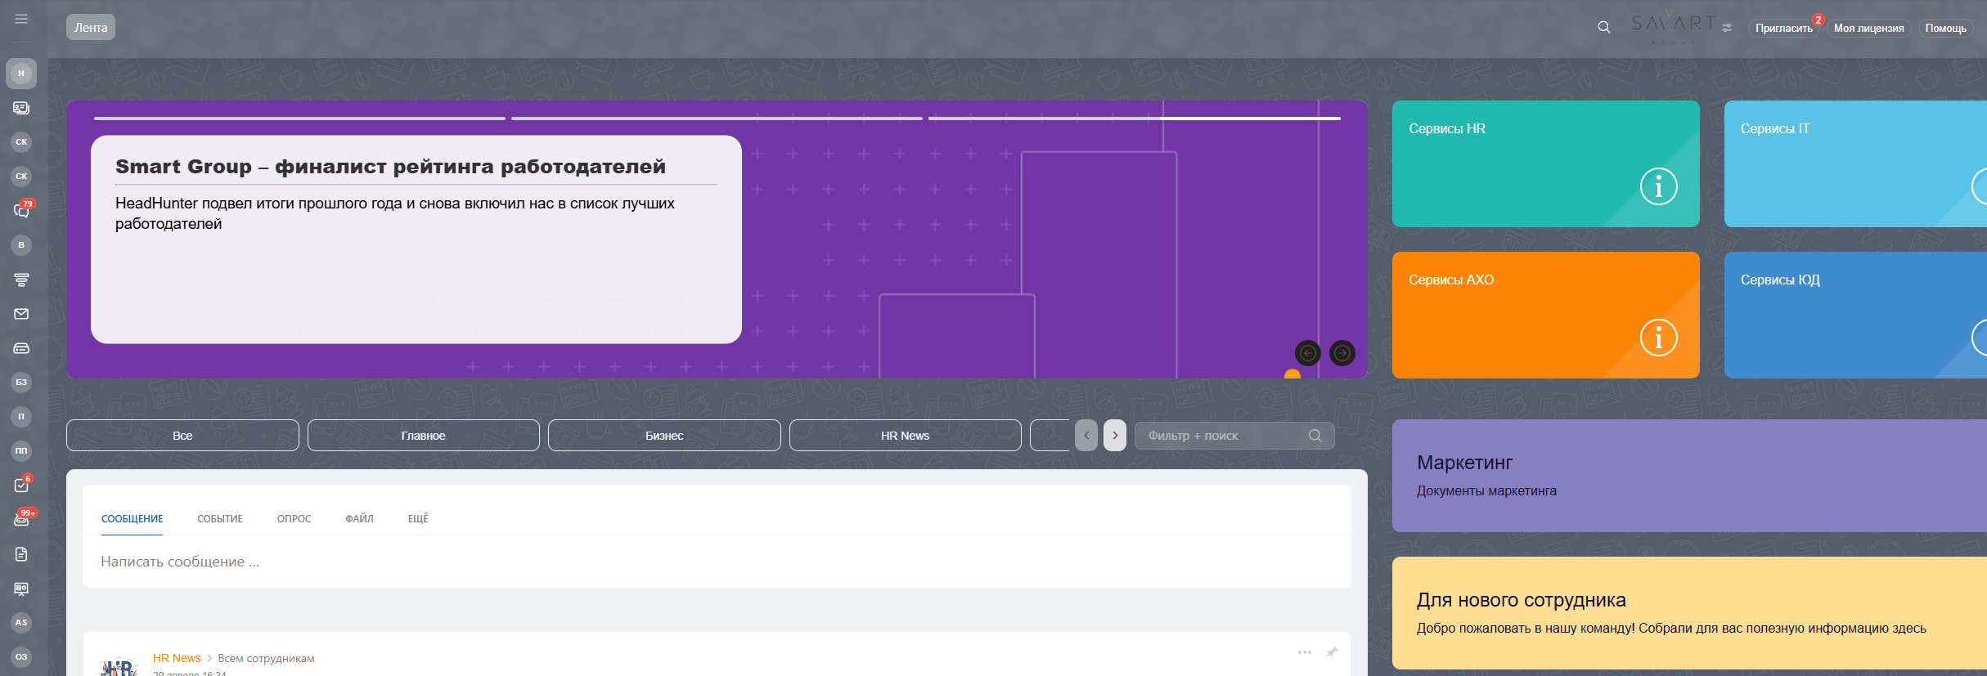Open the sidebar icon with 99+ badge
The height and width of the screenshot is (676, 1987).
pos(22,519)
